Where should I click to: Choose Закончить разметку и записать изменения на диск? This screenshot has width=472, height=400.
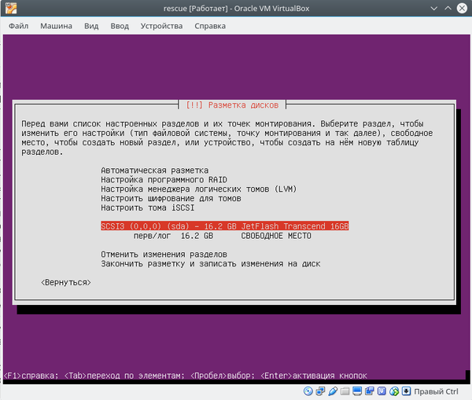[x=211, y=264]
